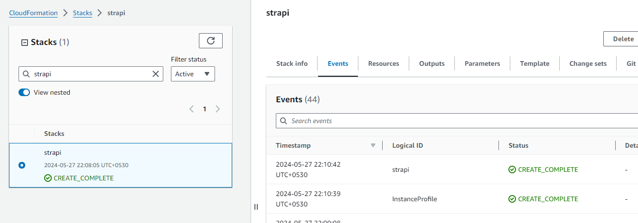Go to previous stacks page
Screen dimensions: 638x223
(191, 109)
